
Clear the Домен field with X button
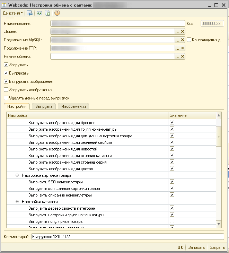click(183, 32)
